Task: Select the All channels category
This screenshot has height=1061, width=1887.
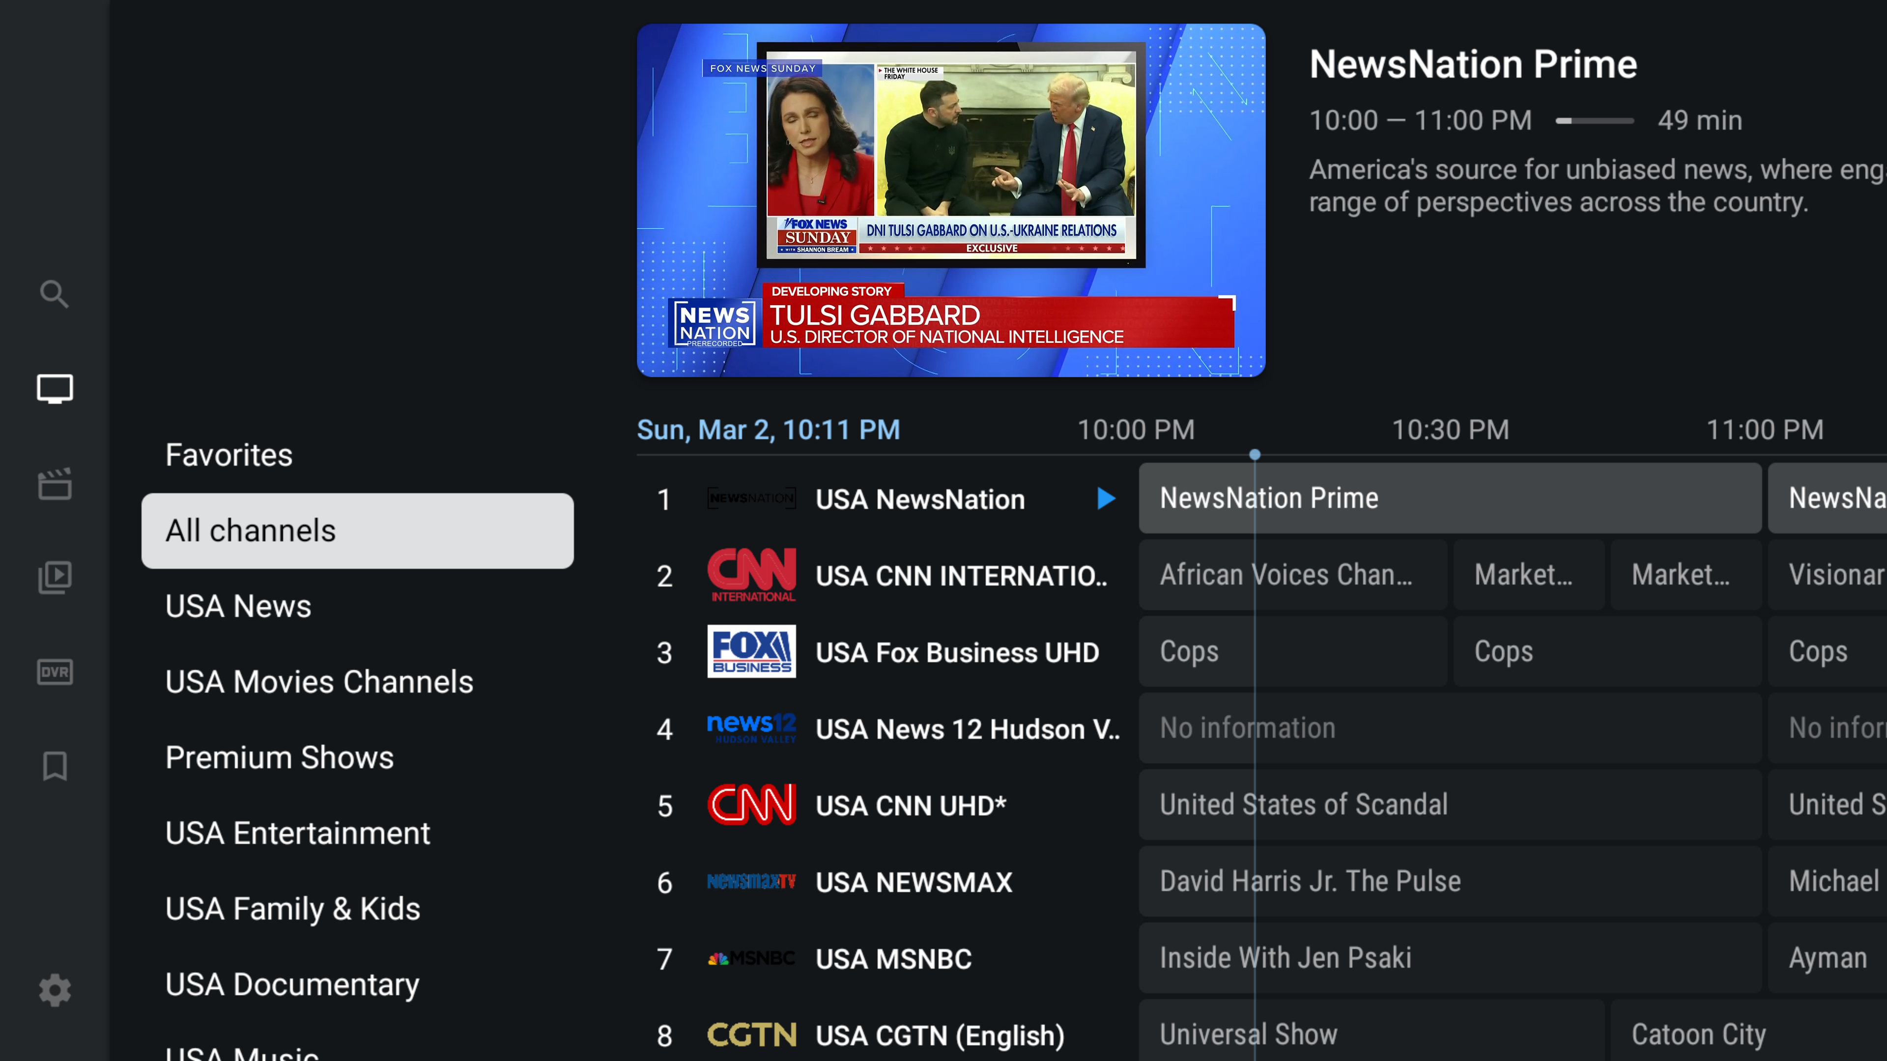Action: coord(357,531)
